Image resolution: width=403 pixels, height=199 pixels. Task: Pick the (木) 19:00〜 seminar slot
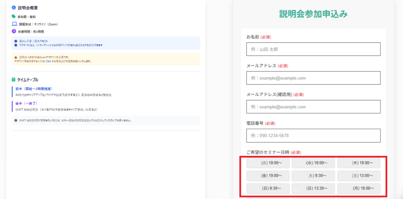(x=359, y=163)
